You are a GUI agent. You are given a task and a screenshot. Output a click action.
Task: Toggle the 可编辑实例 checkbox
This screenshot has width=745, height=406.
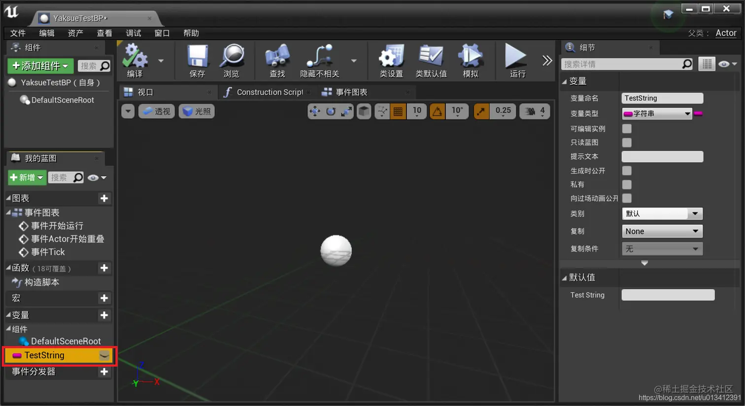coord(627,129)
